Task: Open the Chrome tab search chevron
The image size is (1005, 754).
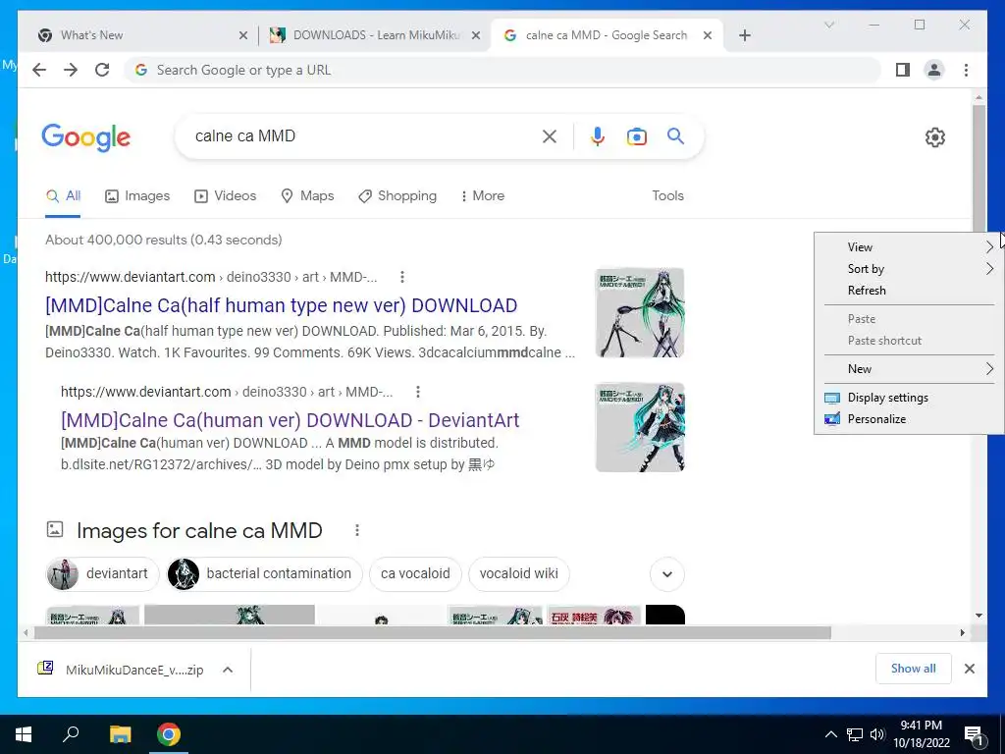Action: point(828,25)
